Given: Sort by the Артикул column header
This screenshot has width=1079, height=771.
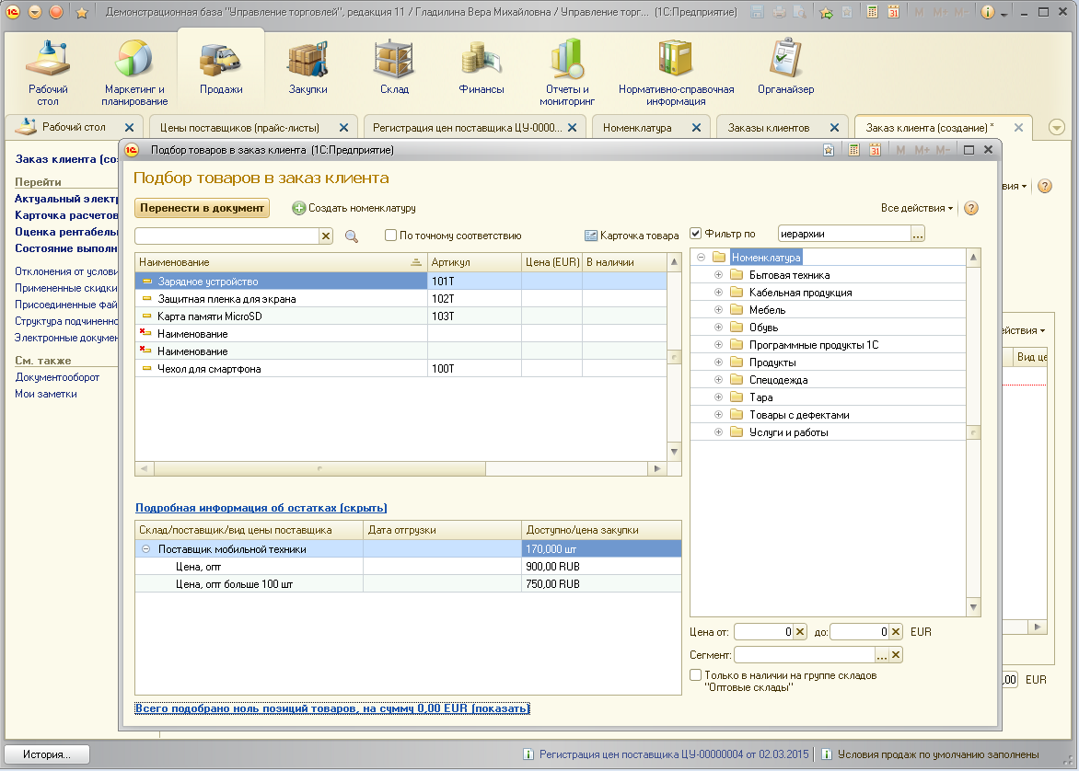Looking at the screenshot, I should coord(474,262).
